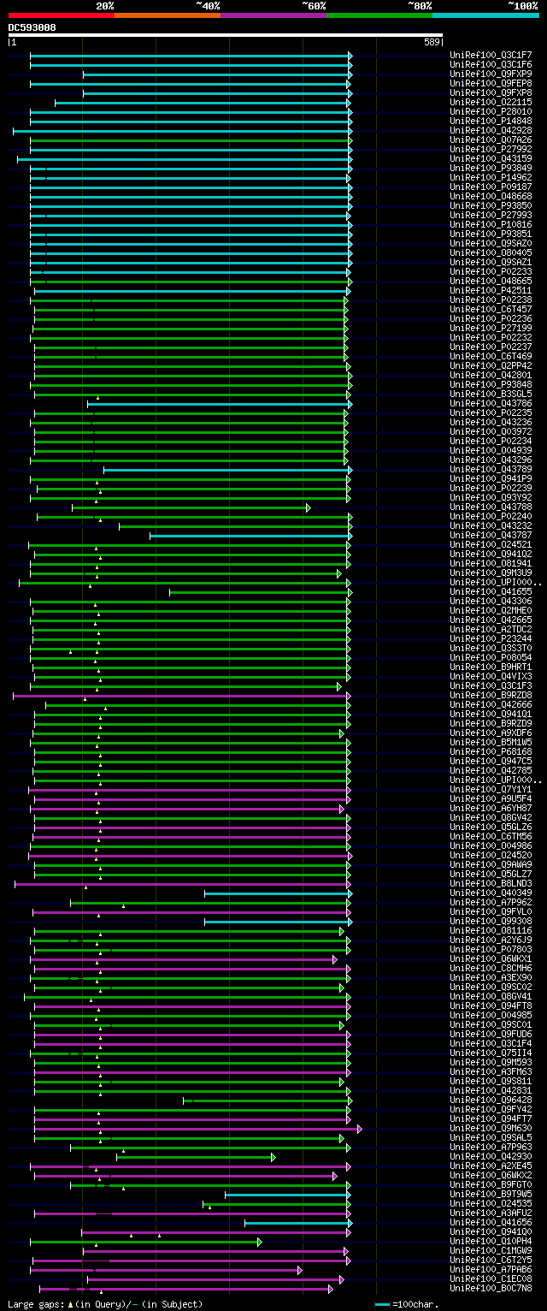Click hit name UniRef100_A6YH87
The width and height of the screenshot is (547, 1311).
(491, 808)
